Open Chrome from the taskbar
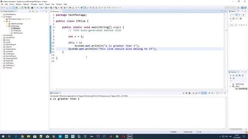248x139 pixels. pyautogui.click(x=22, y=136)
